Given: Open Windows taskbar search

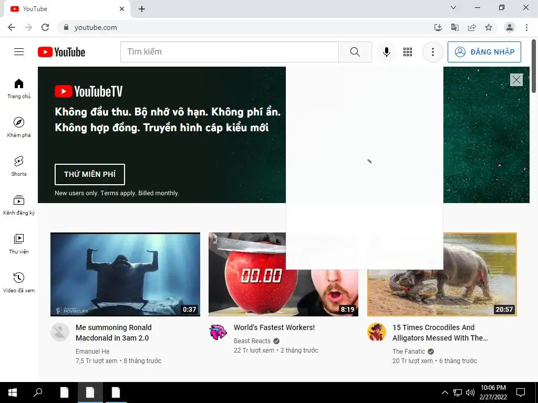Looking at the screenshot, I should (x=38, y=393).
